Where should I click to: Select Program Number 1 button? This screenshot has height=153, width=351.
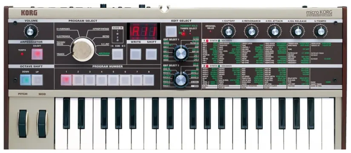(x=66, y=80)
